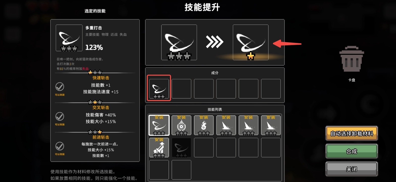
Task: Click the trash can 卡盘 icon
Action: (352, 59)
